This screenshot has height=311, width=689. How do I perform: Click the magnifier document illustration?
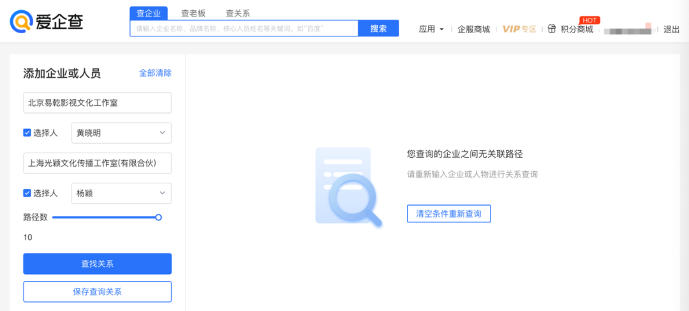(x=348, y=187)
